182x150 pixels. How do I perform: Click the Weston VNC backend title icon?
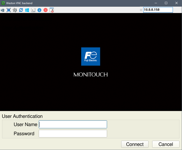coord(3,3)
